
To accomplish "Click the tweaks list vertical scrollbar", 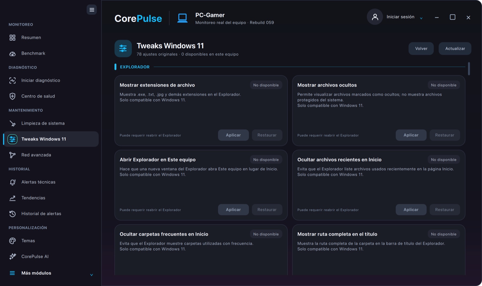I will [469, 69].
